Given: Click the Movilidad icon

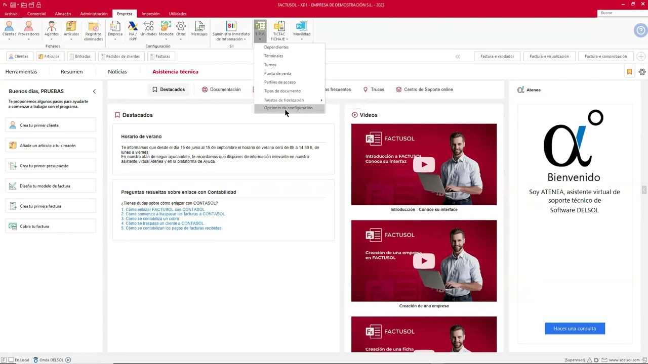Looking at the screenshot, I should (x=302, y=26).
